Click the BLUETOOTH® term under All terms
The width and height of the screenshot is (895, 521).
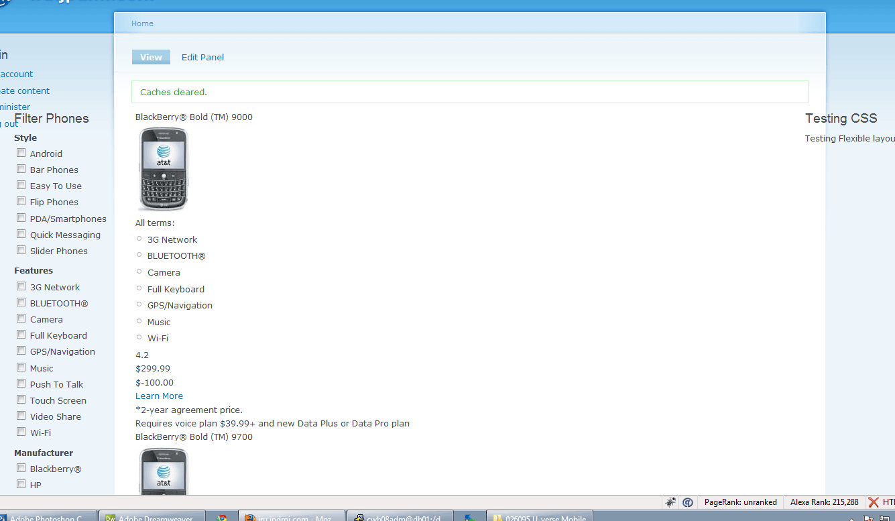[176, 256]
